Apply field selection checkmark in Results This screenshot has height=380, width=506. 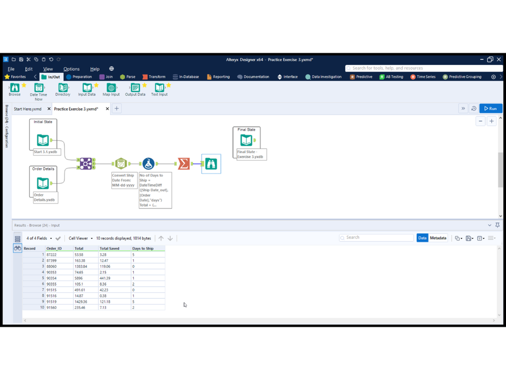click(58, 238)
